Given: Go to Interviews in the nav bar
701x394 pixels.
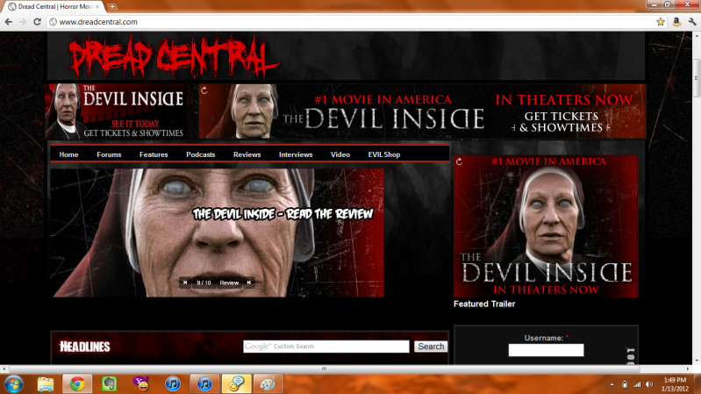Looking at the screenshot, I should 296,154.
